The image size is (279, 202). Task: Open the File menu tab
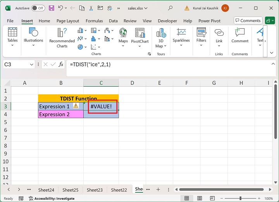[x=10, y=21]
